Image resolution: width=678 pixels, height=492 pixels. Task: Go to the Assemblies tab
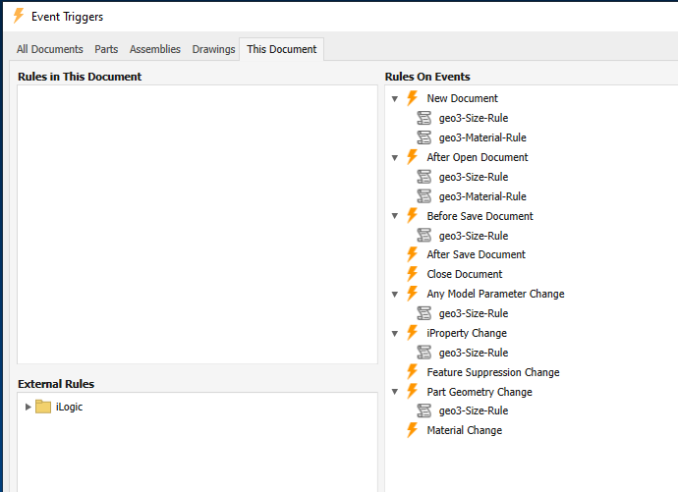tap(155, 49)
